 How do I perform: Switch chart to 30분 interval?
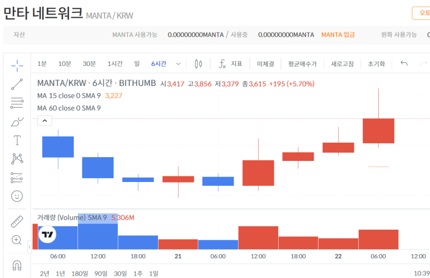tap(90, 64)
